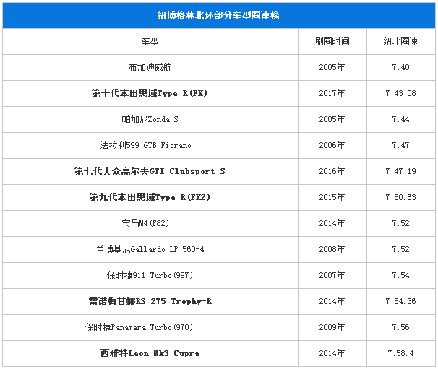The height and width of the screenshot is (369, 438).
Task: Click the 宝马M4(F82) car name
Action: [x=150, y=223]
